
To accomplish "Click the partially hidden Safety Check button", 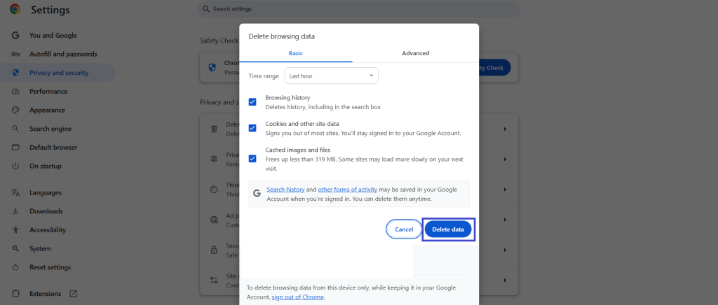I will click(x=494, y=68).
